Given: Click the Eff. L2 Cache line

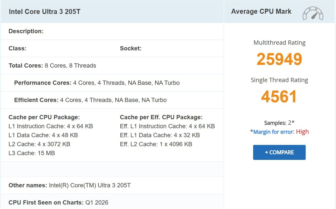Looking at the screenshot, I should [x=156, y=144].
